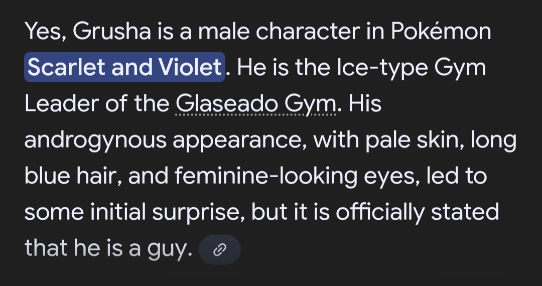
Task: Click the word officially
Action: 380,212
